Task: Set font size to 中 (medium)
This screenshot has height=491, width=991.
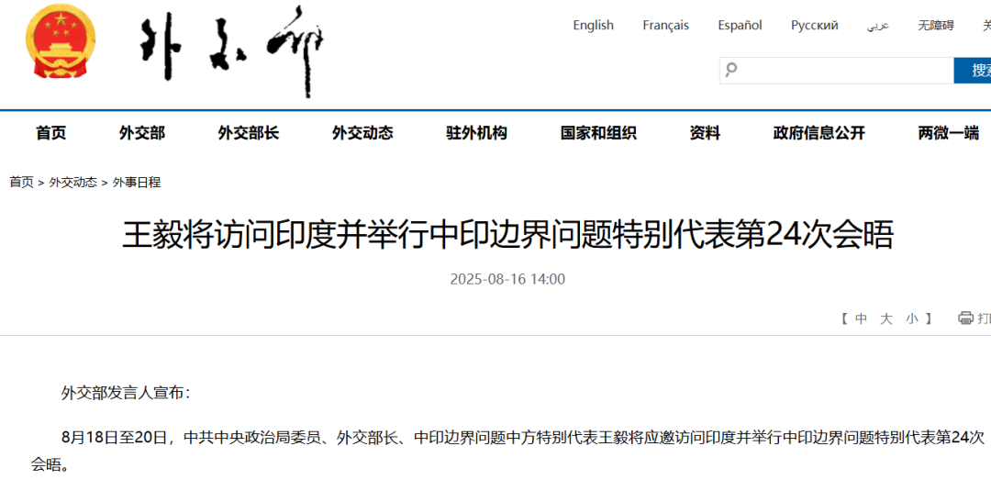Action: [861, 318]
